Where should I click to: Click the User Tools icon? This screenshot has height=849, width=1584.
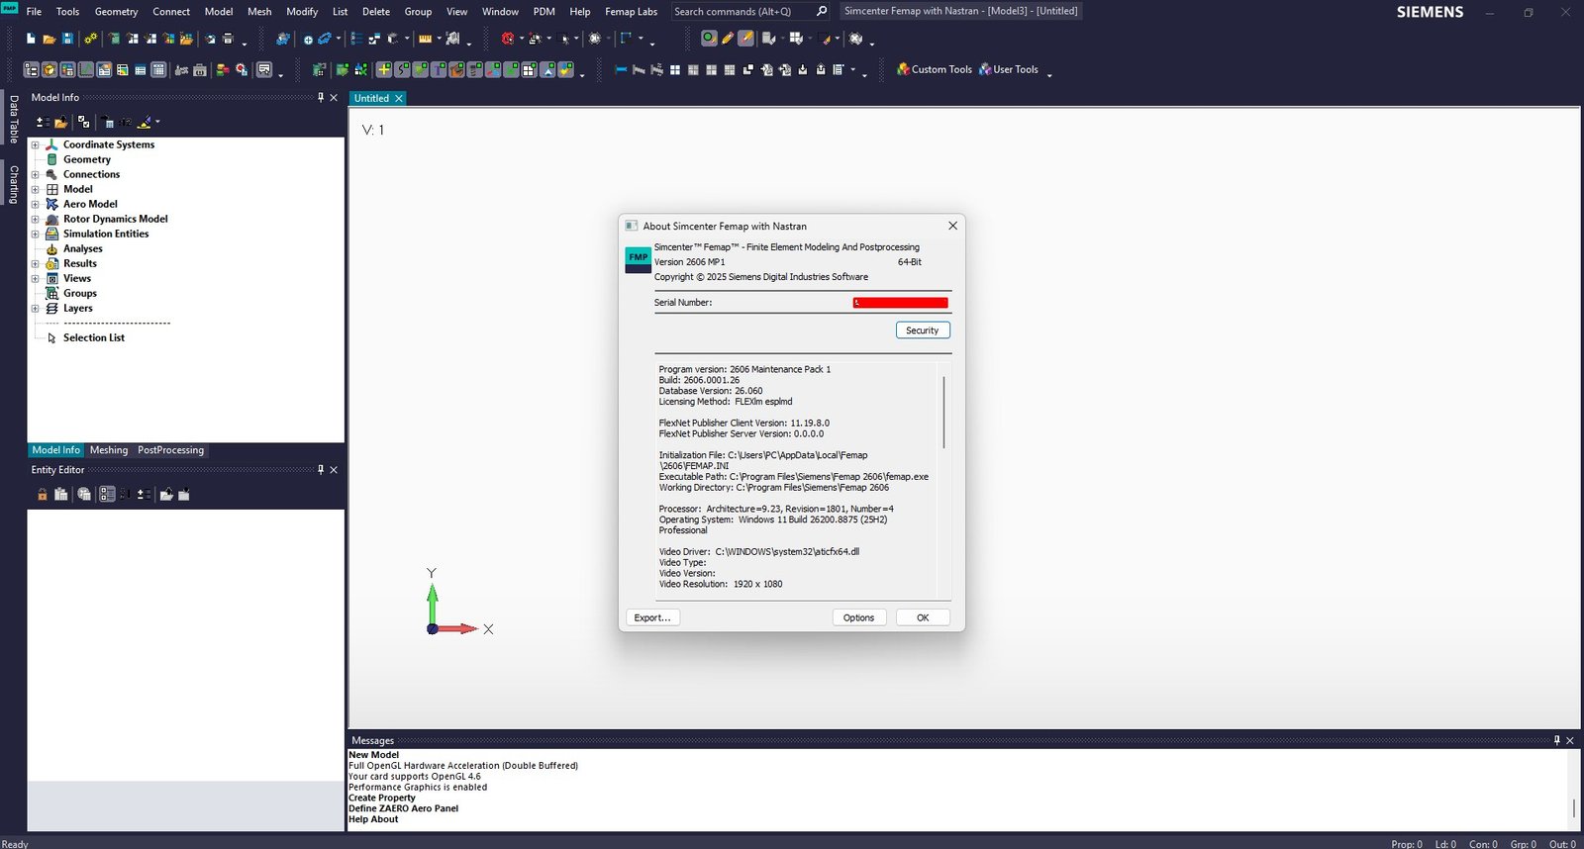point(985,69)
